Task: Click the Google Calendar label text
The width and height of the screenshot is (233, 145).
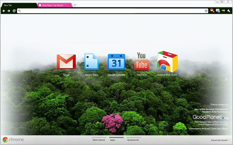Action: 116,75
